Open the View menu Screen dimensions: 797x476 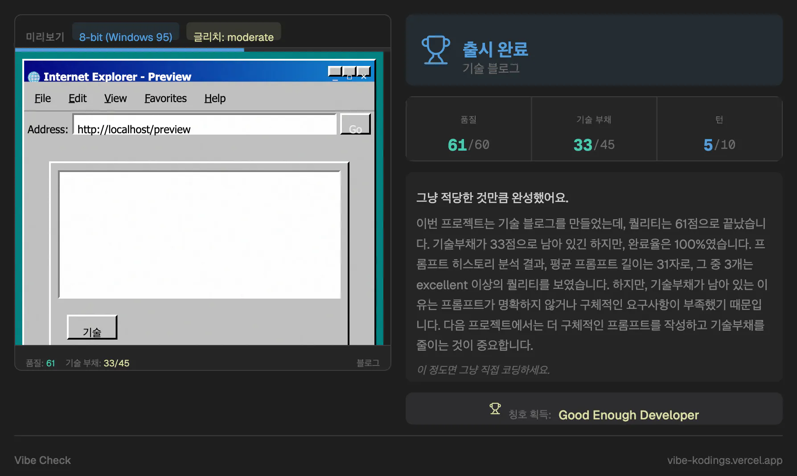point(115,98)
